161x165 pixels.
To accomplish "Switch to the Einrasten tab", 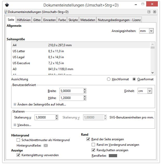I will click(49, 20).
